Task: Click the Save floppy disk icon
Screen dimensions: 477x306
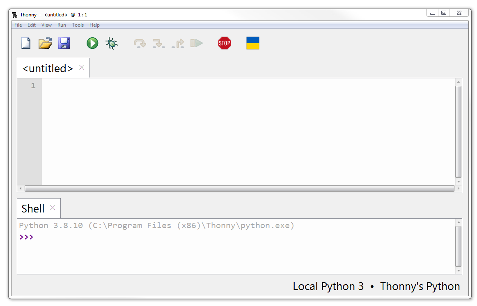Action: point(64,43)
